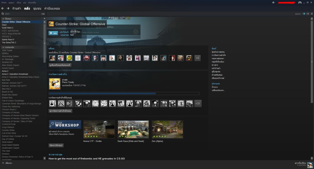Open the ข่าวสาร news link

[215, 65]
